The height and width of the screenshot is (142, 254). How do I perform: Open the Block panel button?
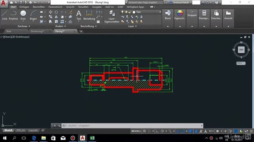tap(168, 15)
